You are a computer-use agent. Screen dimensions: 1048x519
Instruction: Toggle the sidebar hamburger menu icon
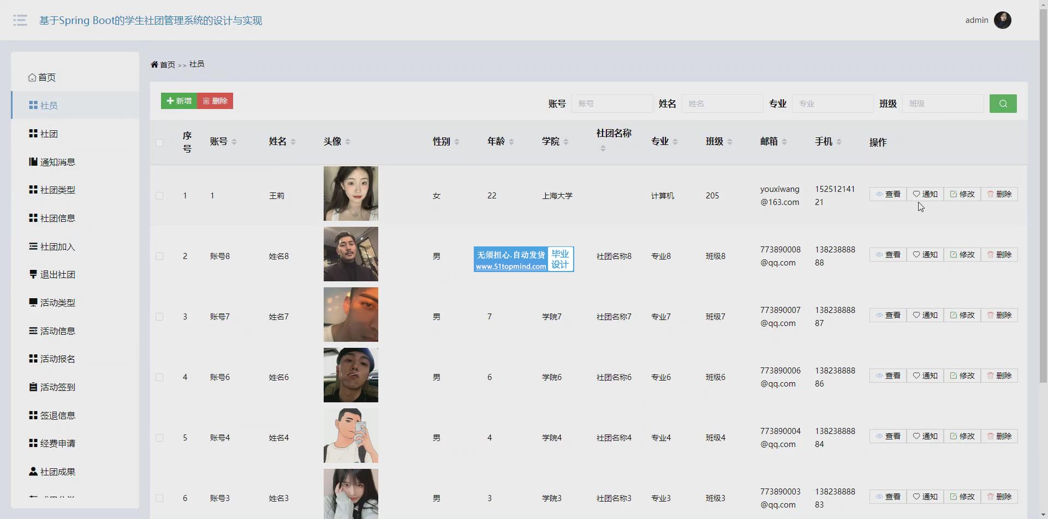pyautogui.click(x=20, y=21)
